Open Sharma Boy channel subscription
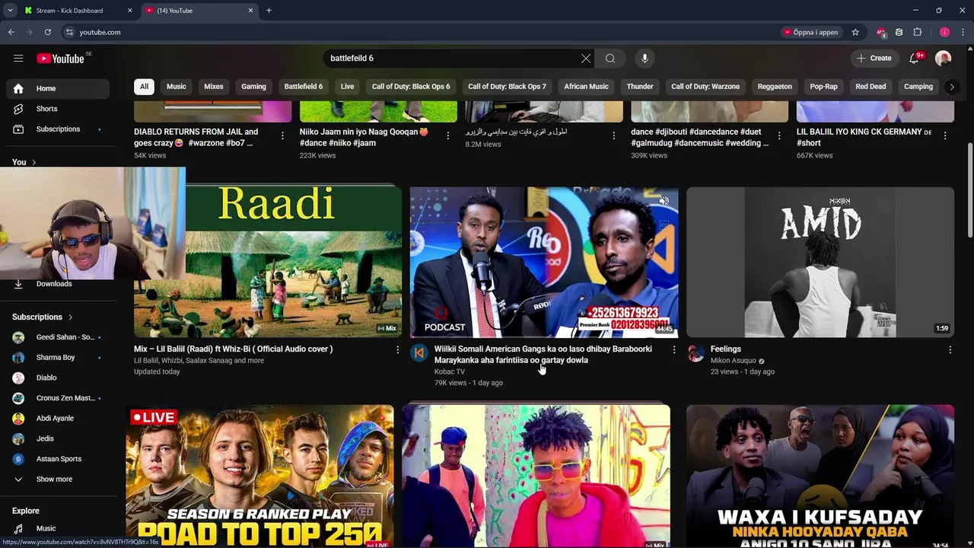The image size is (974, 548). click(58, 358)
